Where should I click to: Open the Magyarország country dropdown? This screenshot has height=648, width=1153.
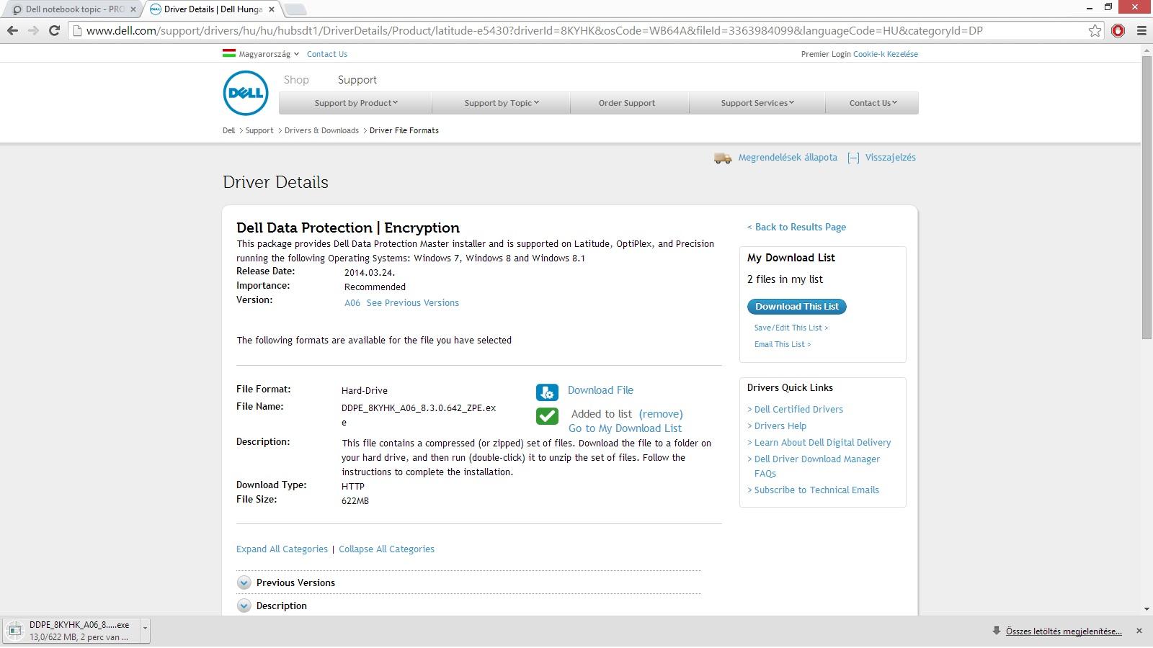pos(269,54)
